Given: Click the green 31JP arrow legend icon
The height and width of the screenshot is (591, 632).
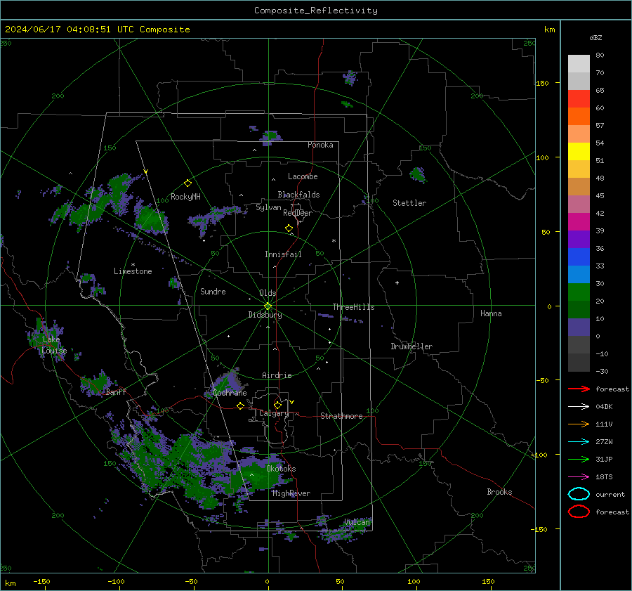Looking at the screenshot, I should click(579, 459).
